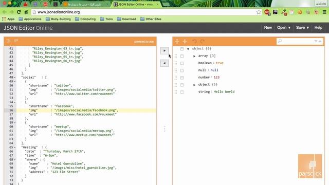Grab the drag handle of the string row
Image resolution: width=329 pixels, height=185 pixels.
[x=176, y=92]
